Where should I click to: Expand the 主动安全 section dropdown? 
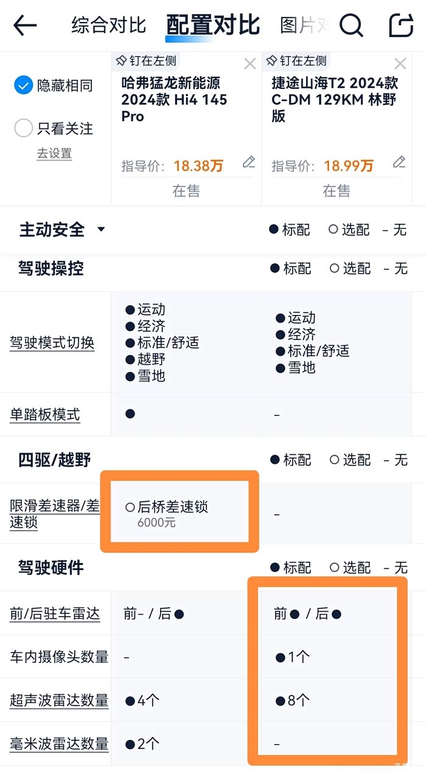(x=101, y=230)
